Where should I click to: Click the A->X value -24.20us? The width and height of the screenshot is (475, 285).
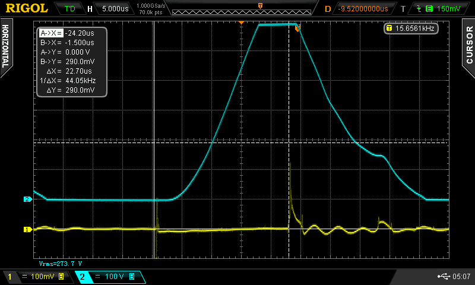(80, 33)
